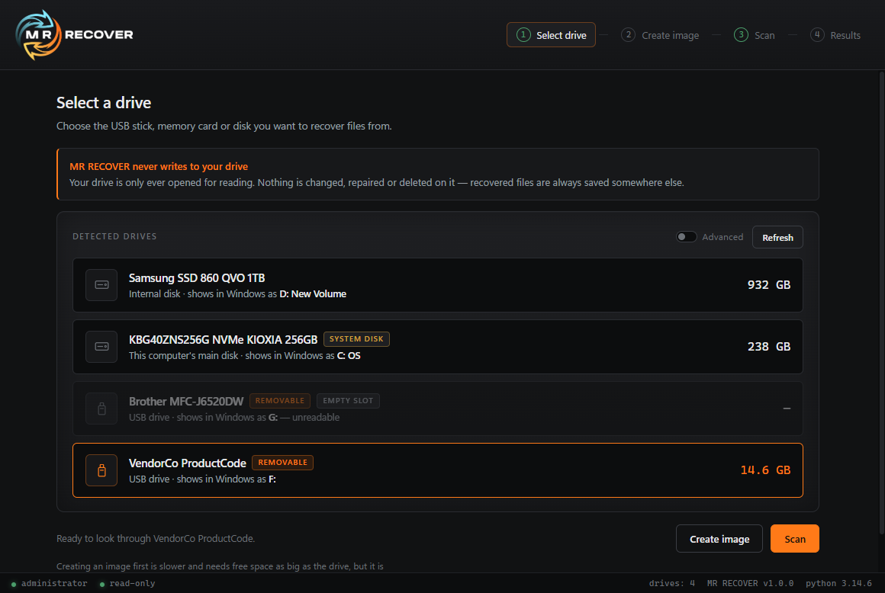Image resolution: width=885 pixels, height=593 pixels.
Task: Click the MR RECOVER logo
Action: point(75,35)
